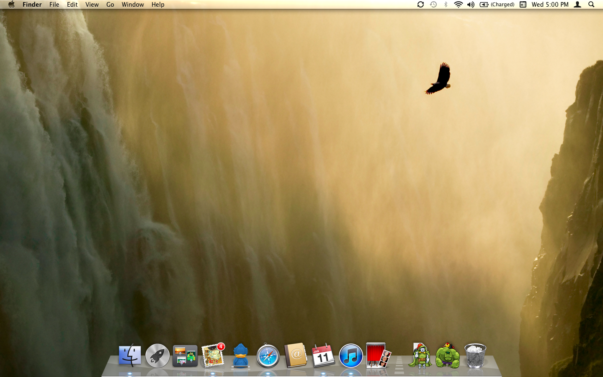The height and width of the screenshot is (377, 603).
Task: Open the Wi-Fi signal menu
Action: [458, 4]
